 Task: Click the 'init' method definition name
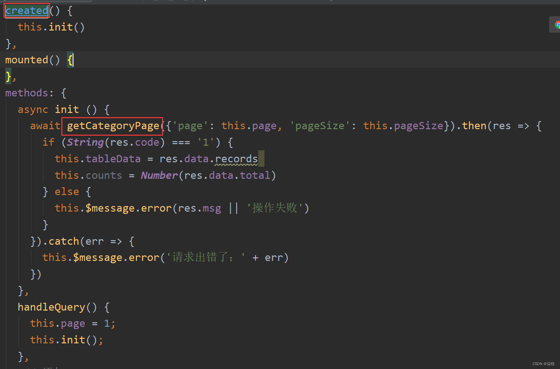point(67,110)
